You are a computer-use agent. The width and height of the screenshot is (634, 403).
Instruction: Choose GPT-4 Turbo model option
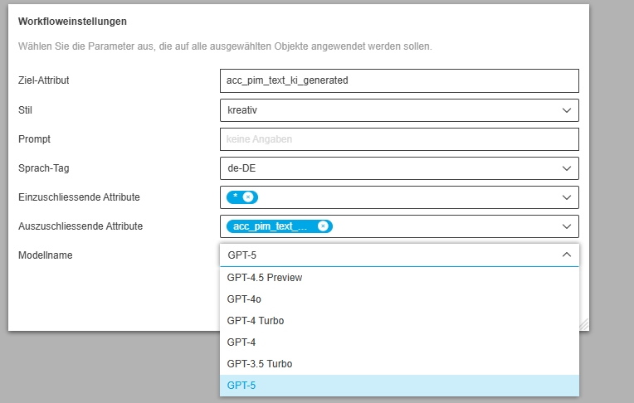(399, 321)
